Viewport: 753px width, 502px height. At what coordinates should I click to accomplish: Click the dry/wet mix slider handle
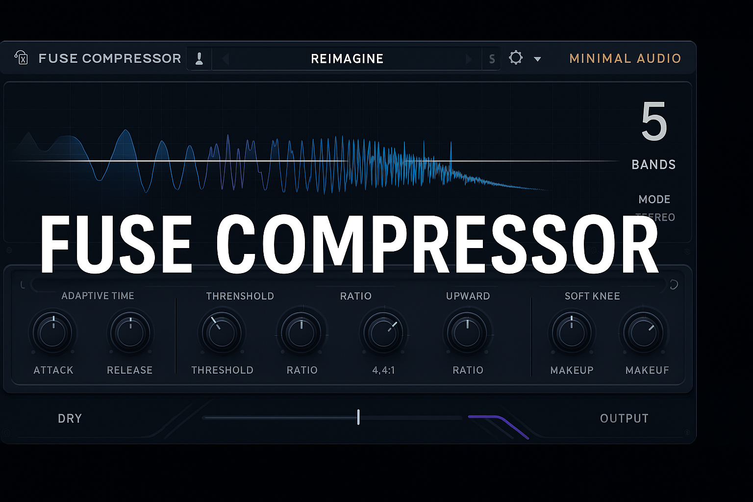click(358, 417)
